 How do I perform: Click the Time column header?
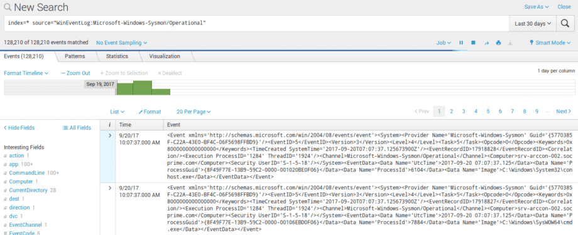coord(125,125)
